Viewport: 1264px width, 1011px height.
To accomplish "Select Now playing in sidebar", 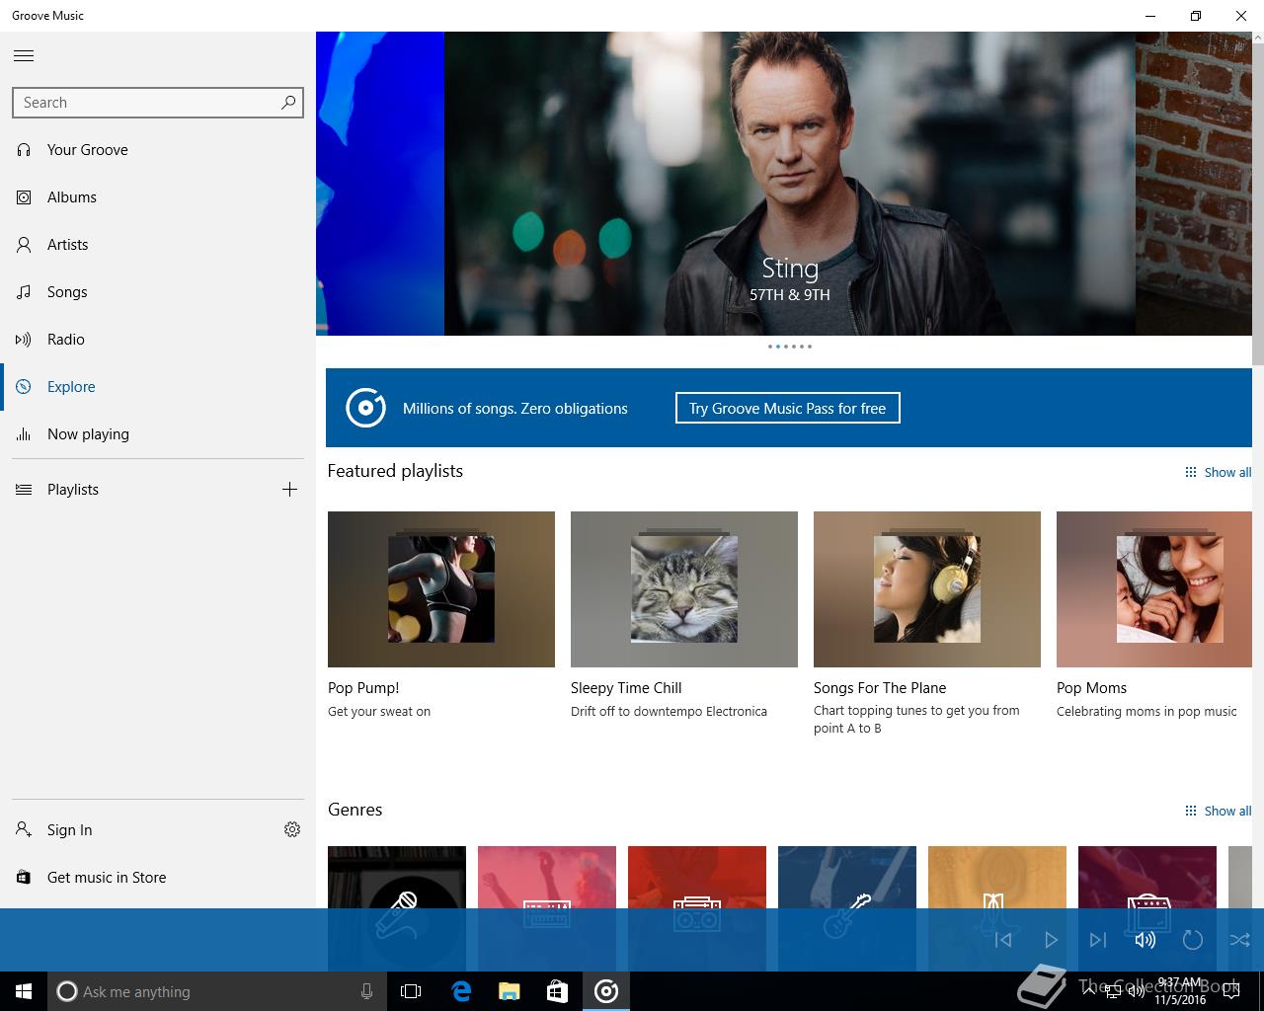I will point(88,434).
